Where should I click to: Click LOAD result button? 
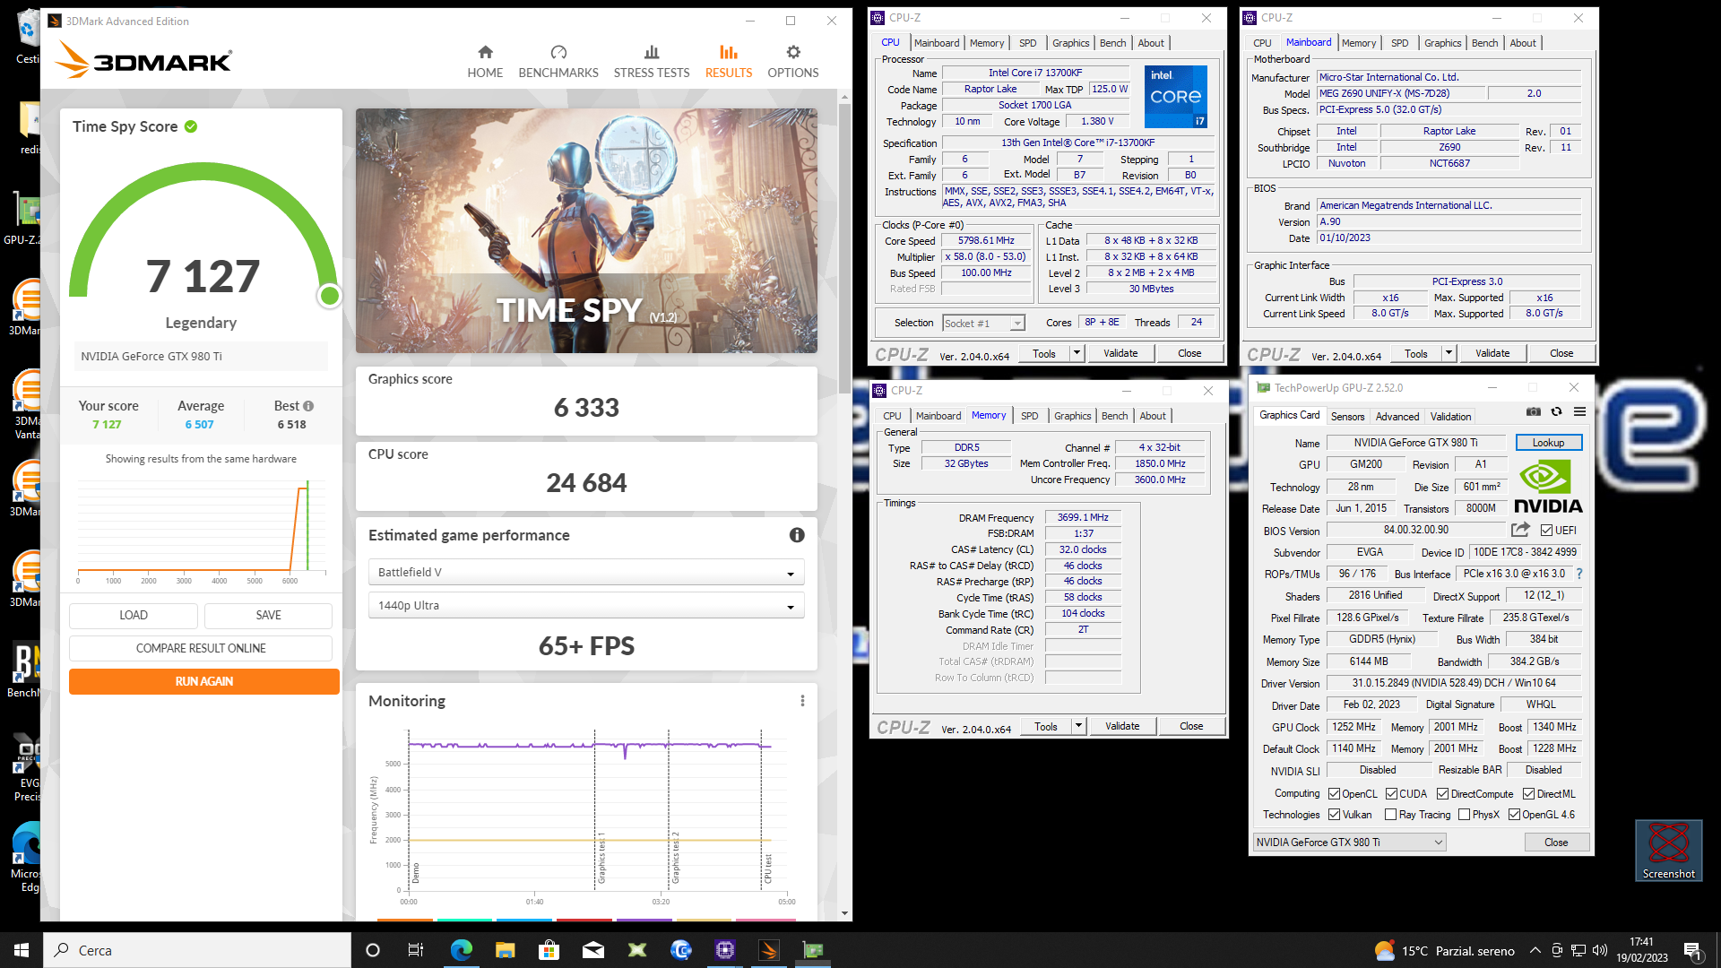tap(134, 615)
